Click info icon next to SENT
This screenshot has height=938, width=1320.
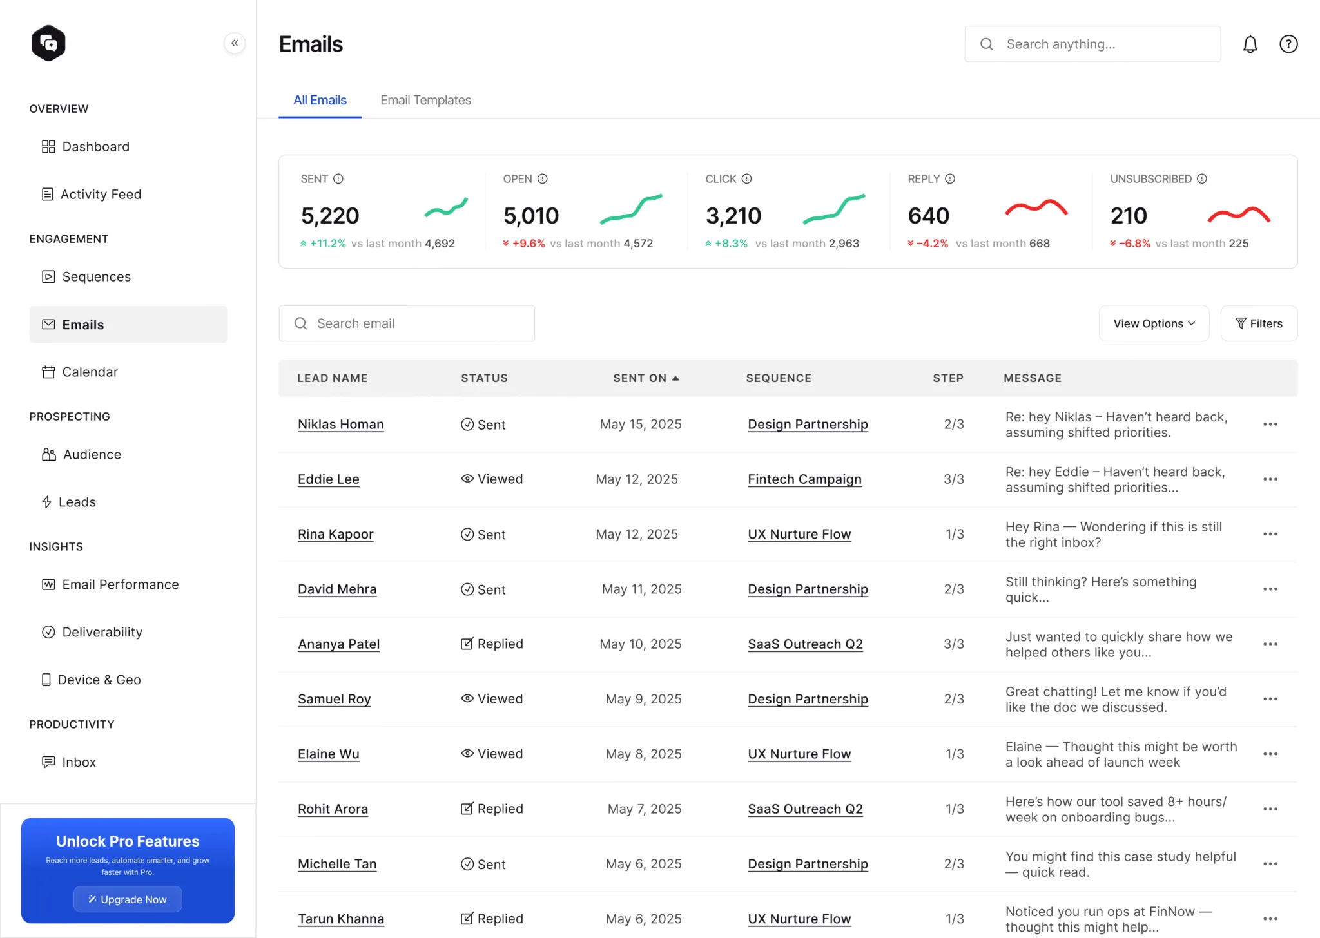pos(338,178)
